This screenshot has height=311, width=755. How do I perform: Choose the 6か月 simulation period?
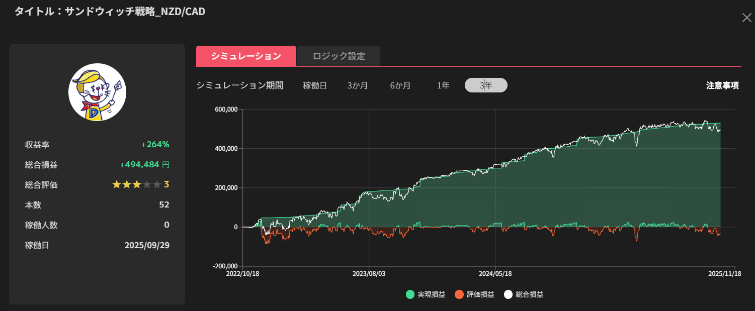click(x=400, y=85)
